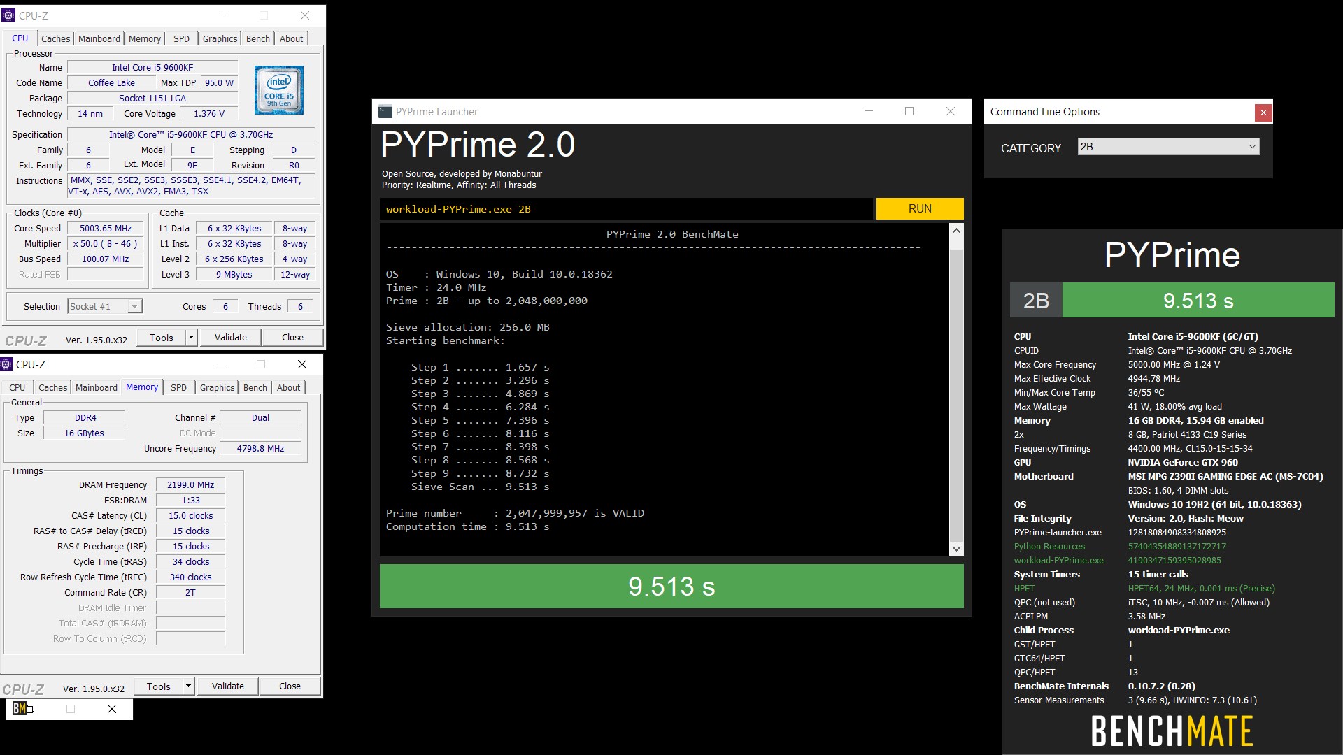Close the lower CPU-Z Memory window
This screenshot has width=1343, height=755.
coord(302,364)
